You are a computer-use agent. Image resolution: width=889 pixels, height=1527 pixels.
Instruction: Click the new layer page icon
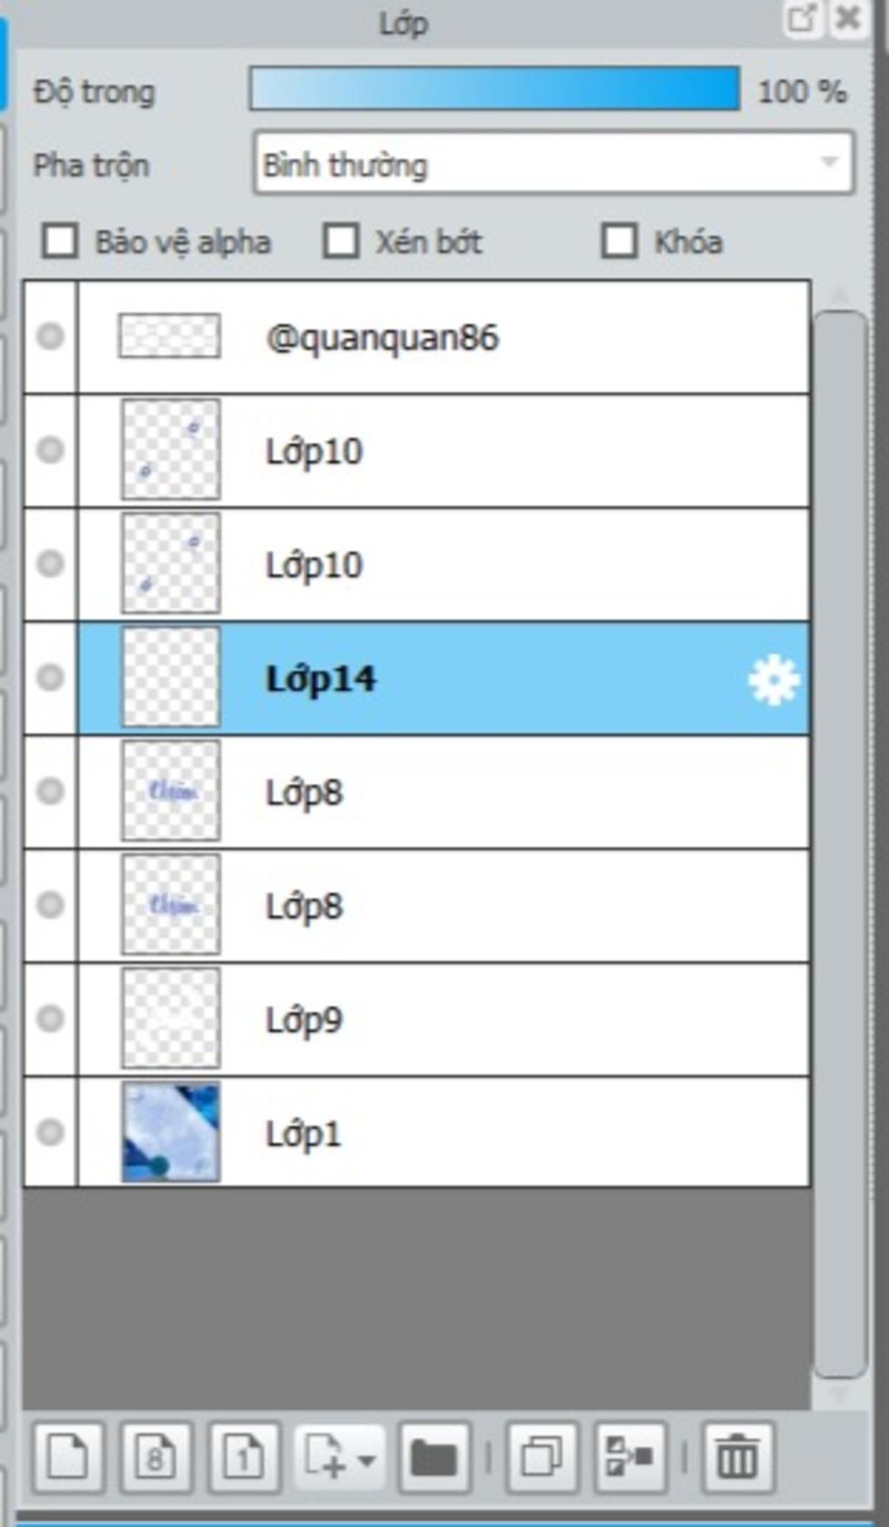69,1457
